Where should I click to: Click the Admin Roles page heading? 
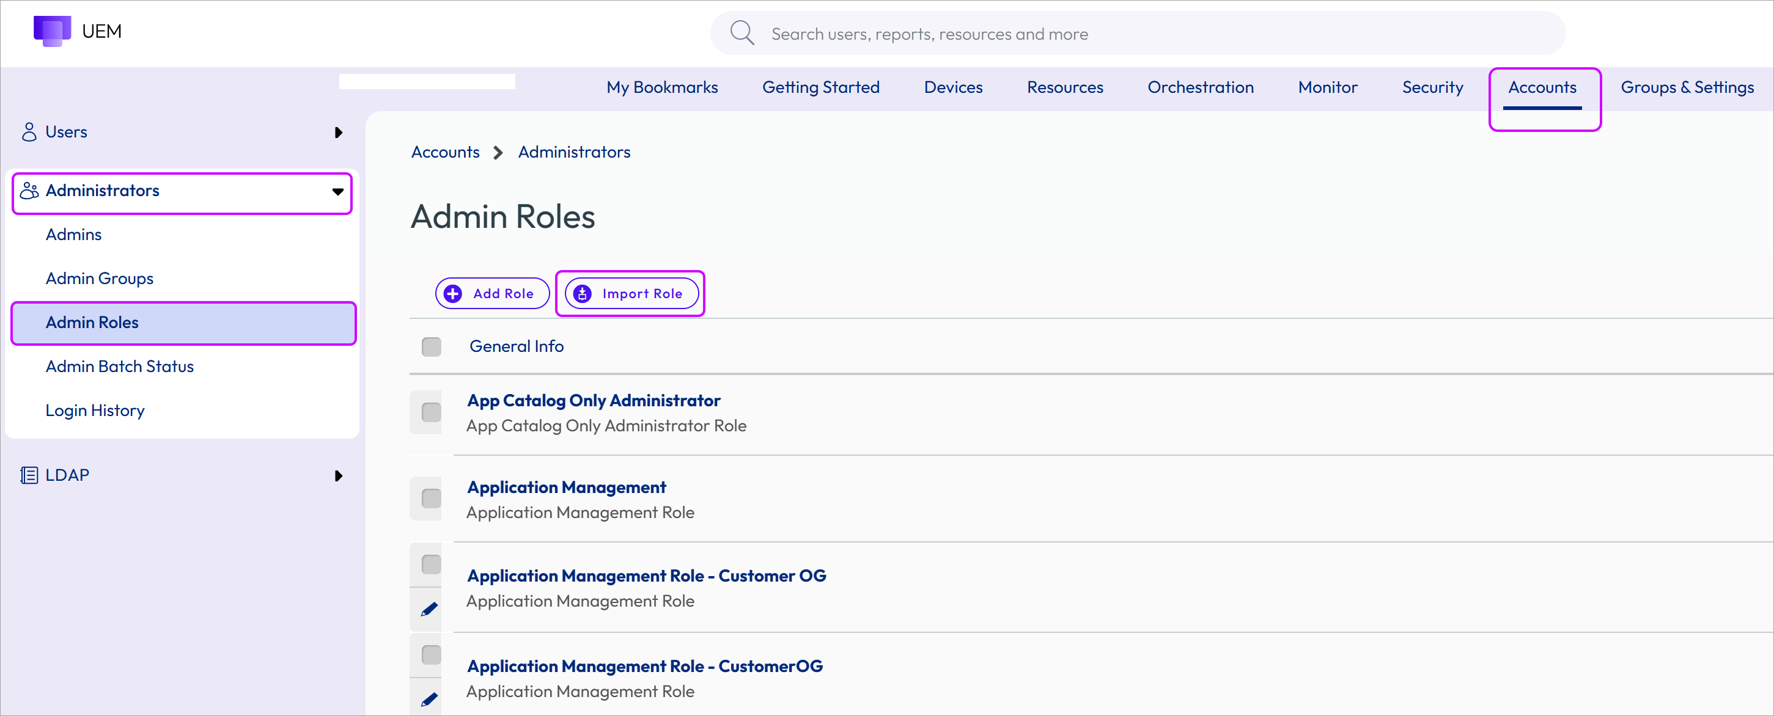[502, 217]
